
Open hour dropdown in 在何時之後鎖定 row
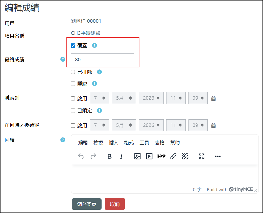pos(176,125)
